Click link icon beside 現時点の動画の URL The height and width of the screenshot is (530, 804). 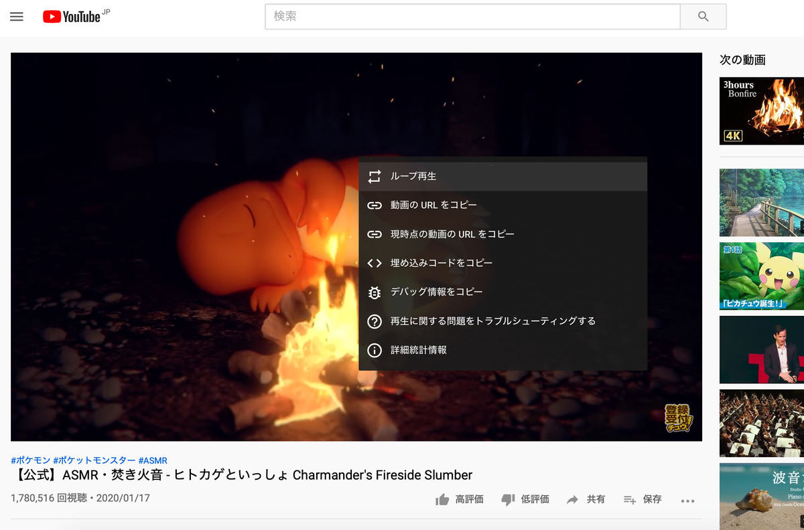(375, 234)
